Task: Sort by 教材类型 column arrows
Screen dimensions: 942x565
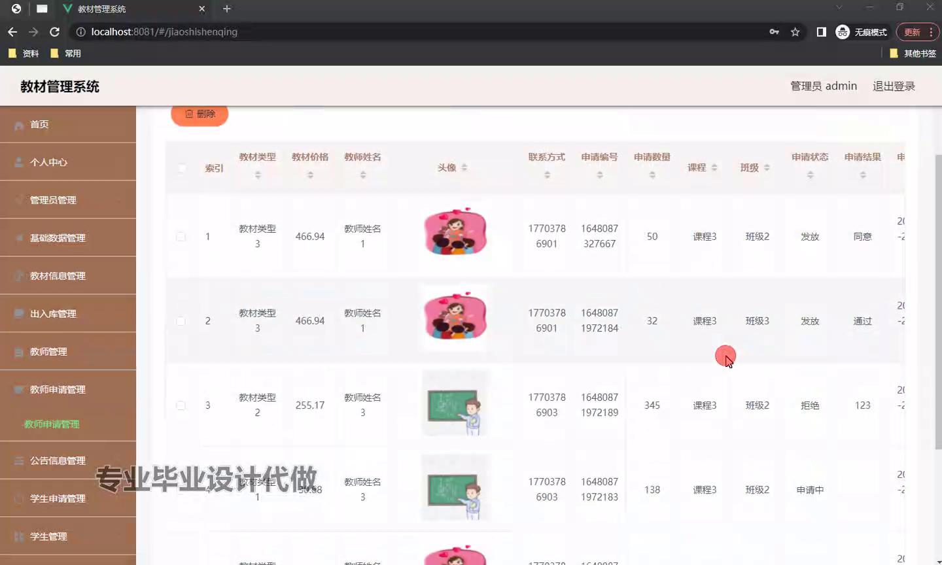Action: click(258, 175)
